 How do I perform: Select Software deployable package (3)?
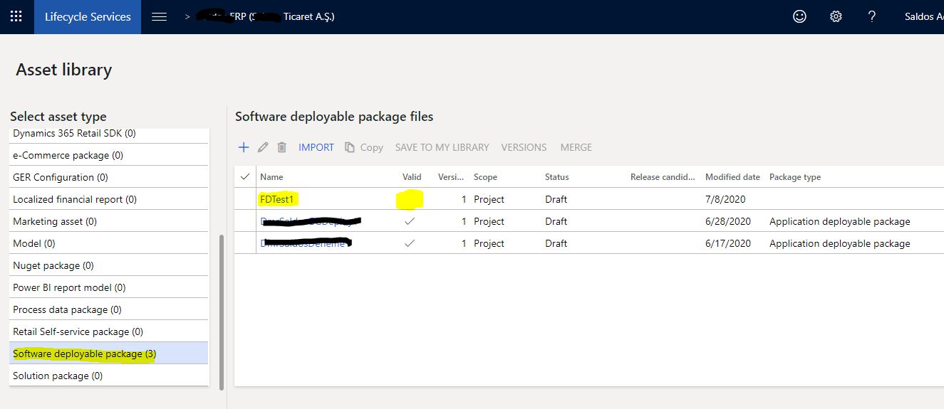tap(109, 354)
